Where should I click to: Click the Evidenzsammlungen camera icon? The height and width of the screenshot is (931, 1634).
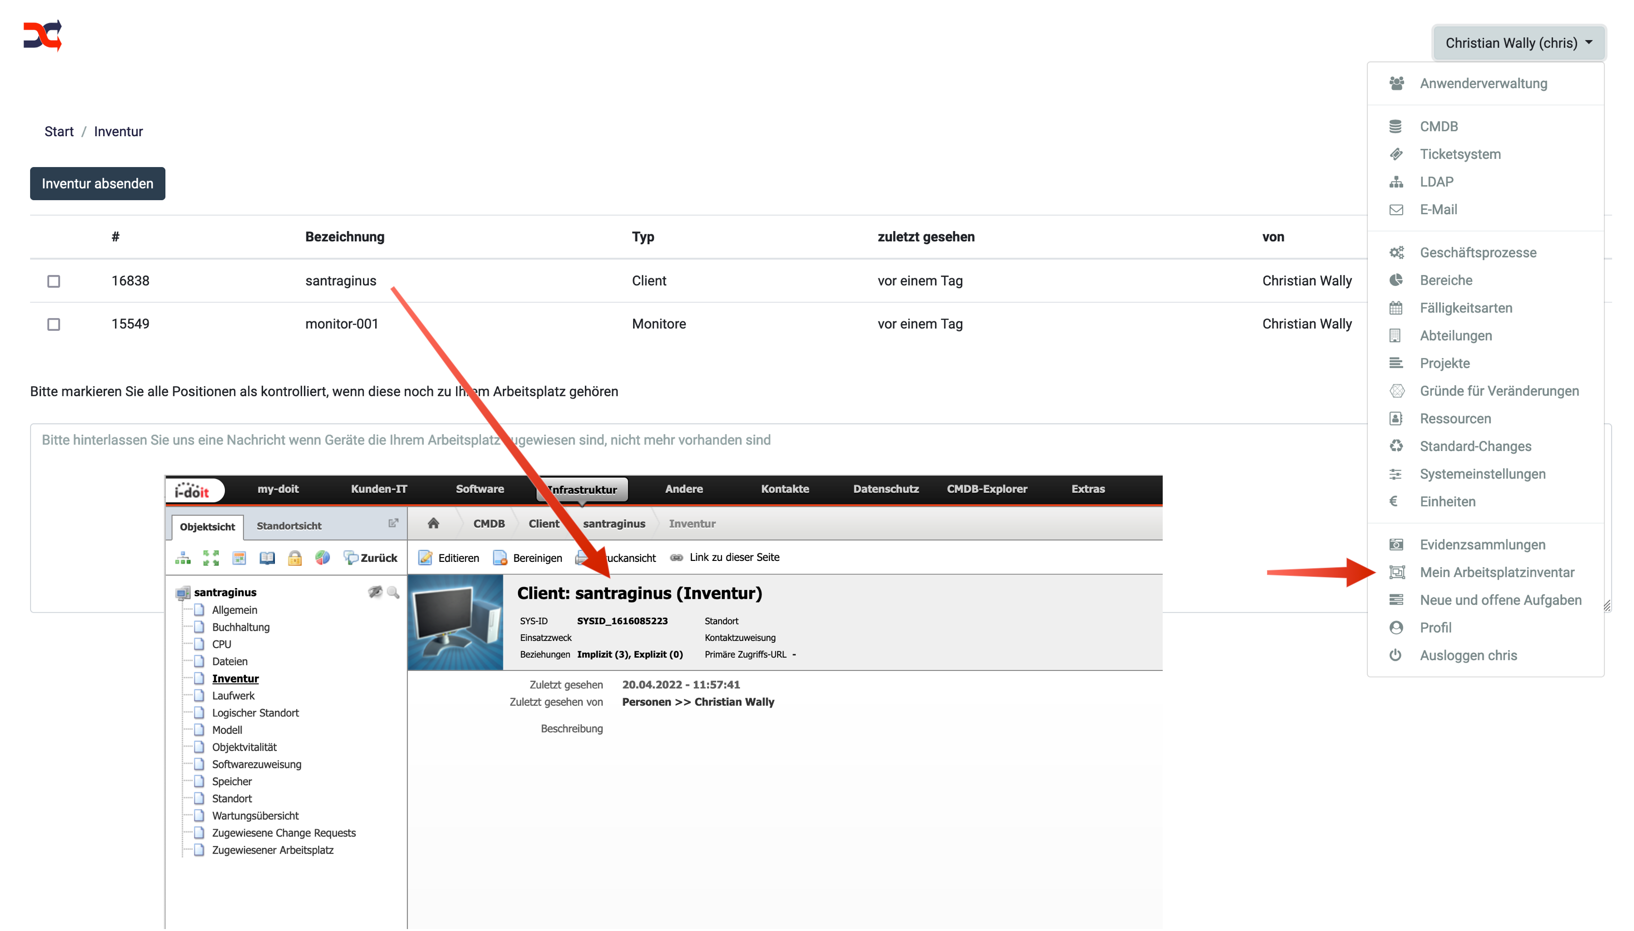(x=1396, y=545)
